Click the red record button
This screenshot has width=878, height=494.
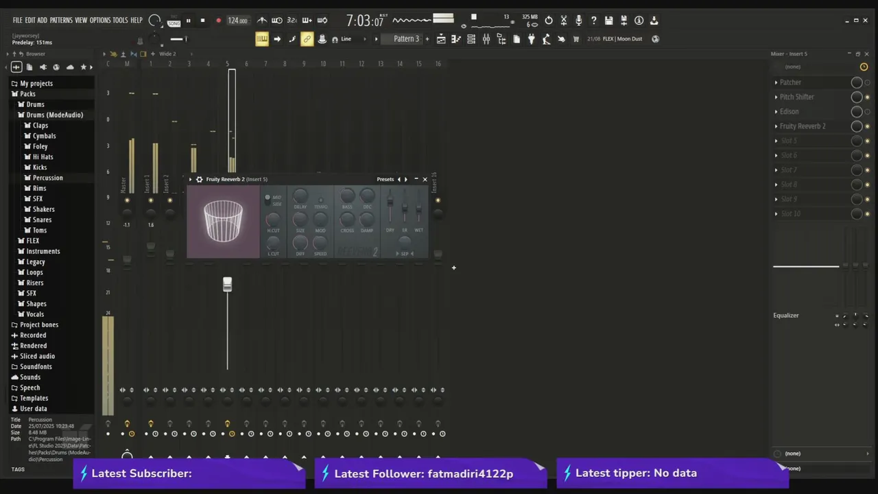click(x=218, y=21)
